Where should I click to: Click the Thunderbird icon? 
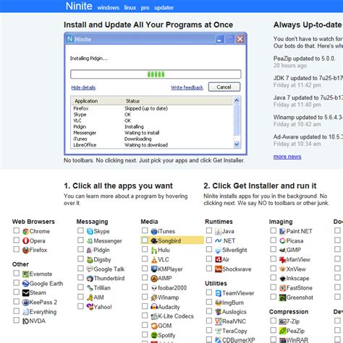click(x=90, y=279)
